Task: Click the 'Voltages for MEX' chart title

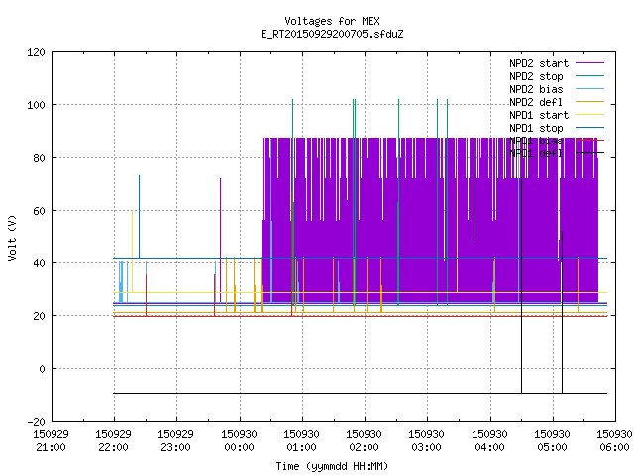Action: [x=332, y=21]
